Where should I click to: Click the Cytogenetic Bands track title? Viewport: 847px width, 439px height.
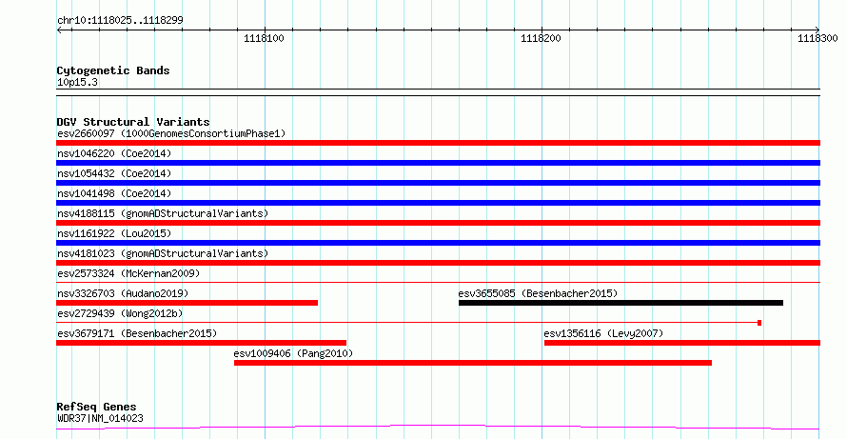pyautogui.click(x=113, y=70)
